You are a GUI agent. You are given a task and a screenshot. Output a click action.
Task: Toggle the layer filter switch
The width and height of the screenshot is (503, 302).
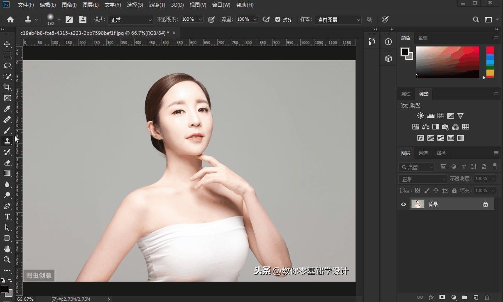click(494, 166)
